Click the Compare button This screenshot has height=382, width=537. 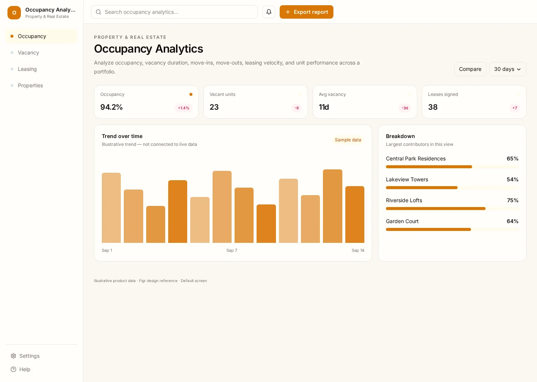click(x=470, y=69)
